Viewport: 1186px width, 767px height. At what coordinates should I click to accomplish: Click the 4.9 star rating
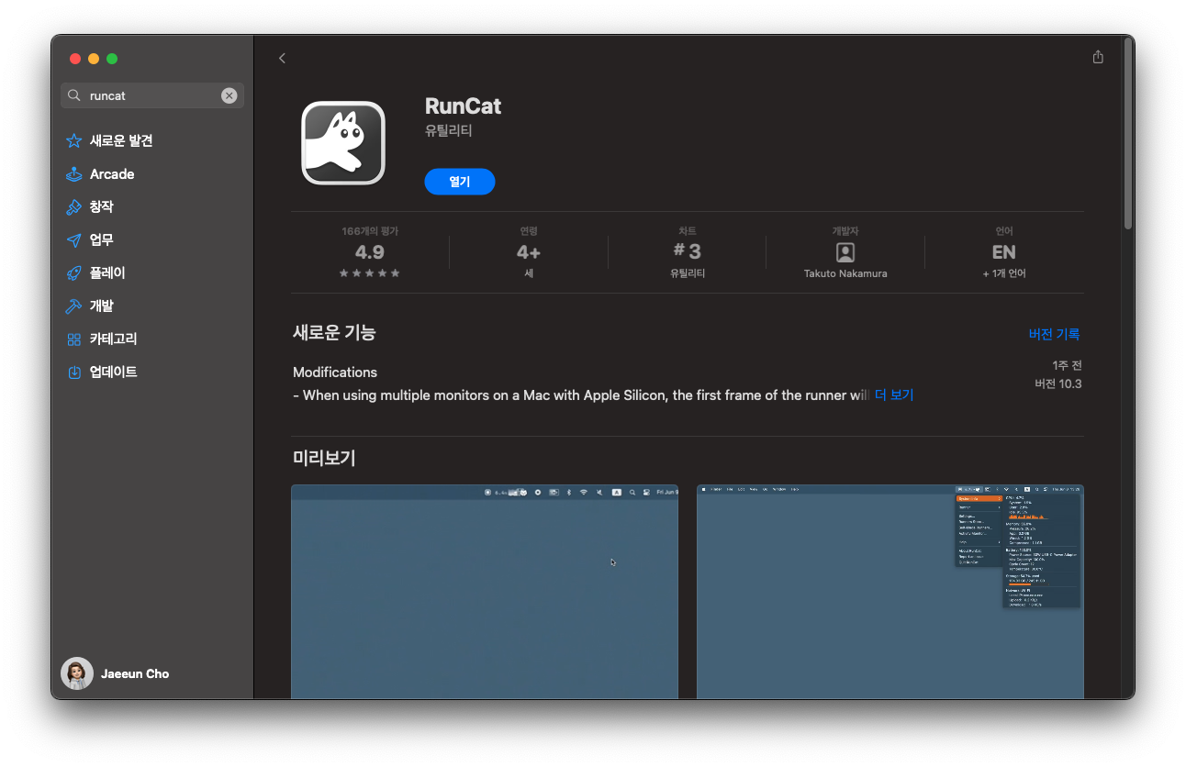370,252
